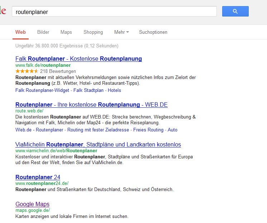Open Routenplaner sitelink under WEB.DE result
This screenshot has height=223, width=267.
(x=49, y=130)
